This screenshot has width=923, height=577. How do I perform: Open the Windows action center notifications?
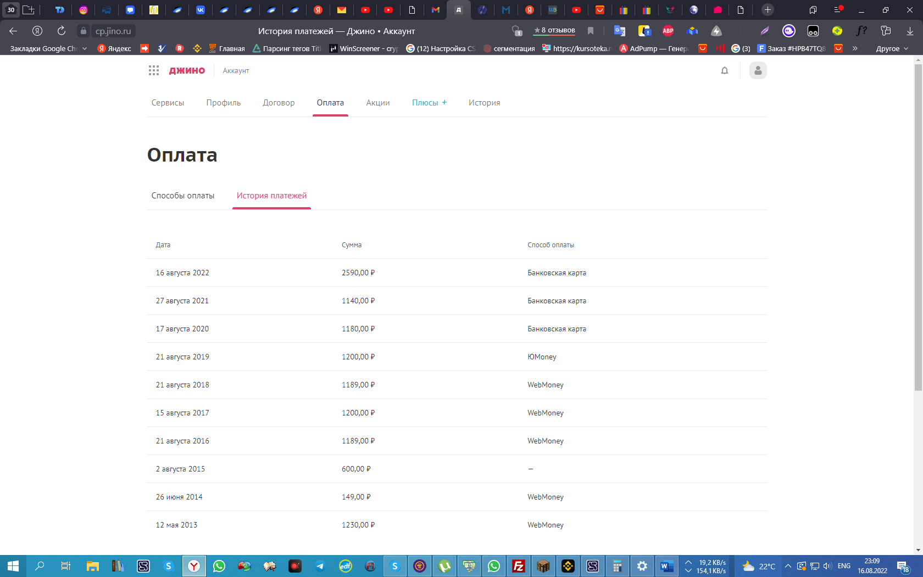(x=903, y=566)
